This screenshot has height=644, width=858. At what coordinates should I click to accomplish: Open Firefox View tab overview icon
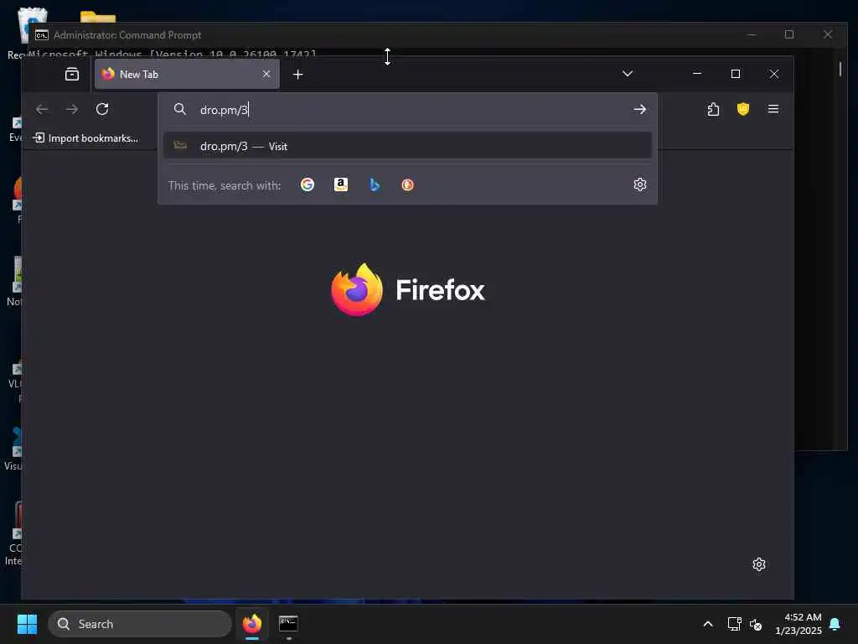[x=72, y=74]
